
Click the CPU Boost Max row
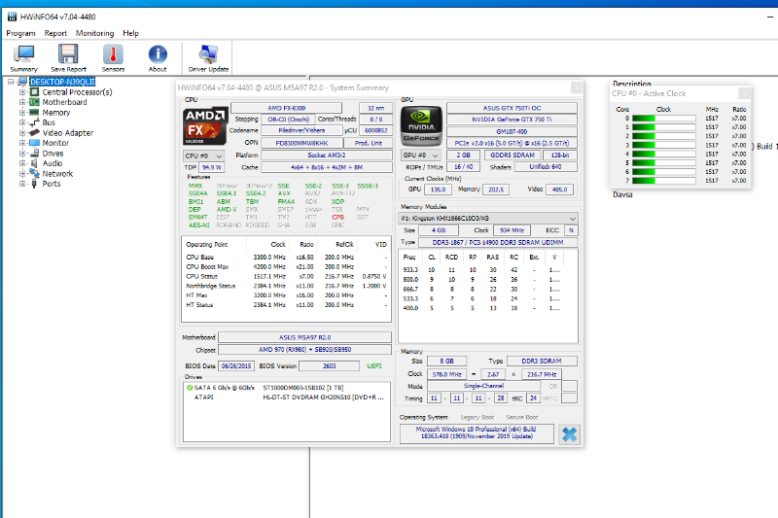click(x=286, y=266)
